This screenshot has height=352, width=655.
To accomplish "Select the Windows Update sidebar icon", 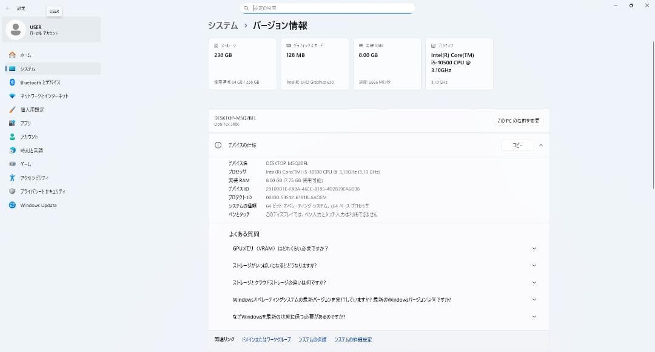I will pyautogui.click(x=12, y=205).
